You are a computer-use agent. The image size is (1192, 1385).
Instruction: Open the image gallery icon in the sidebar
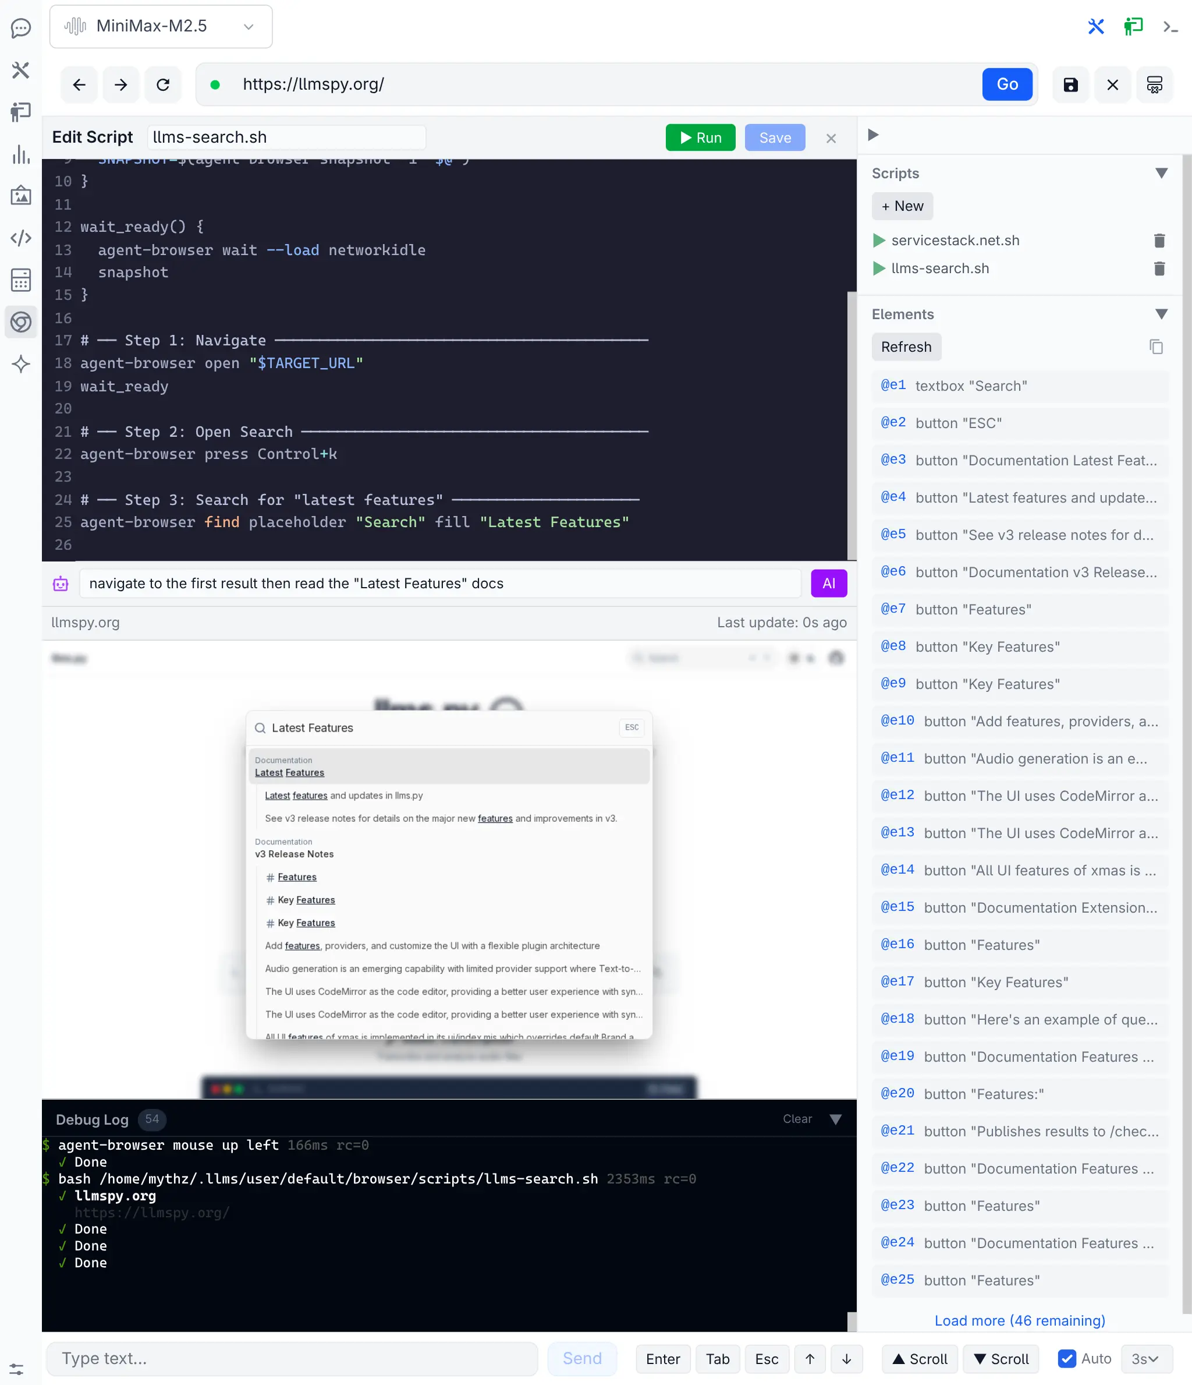tap(21, 195)
